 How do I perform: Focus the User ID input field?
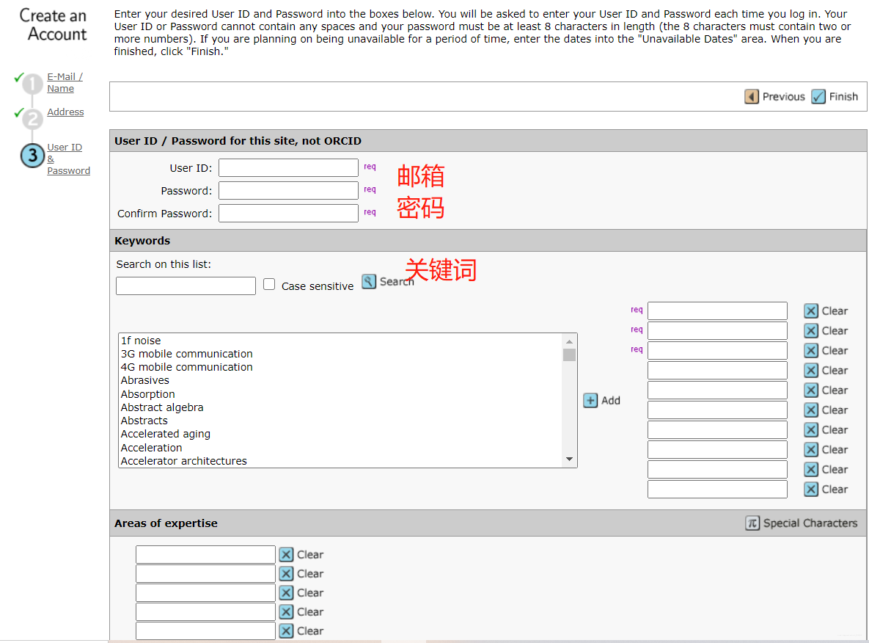pos(288,168)
